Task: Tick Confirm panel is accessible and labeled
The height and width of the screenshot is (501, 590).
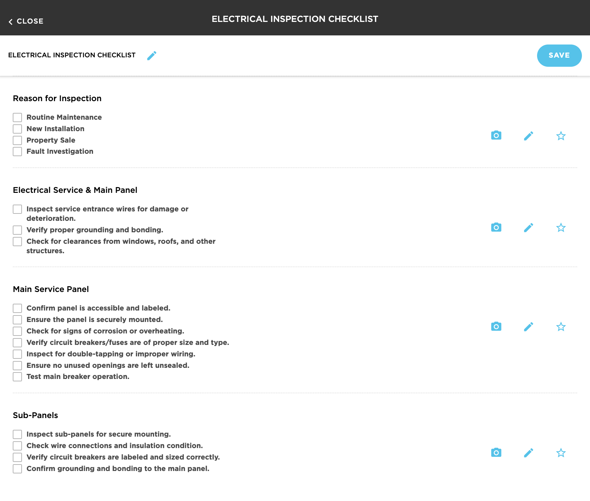Action: point(18,308)
